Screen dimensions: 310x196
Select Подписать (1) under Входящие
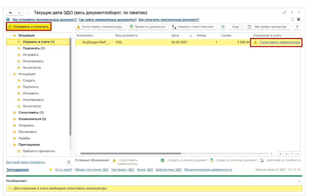(34, 48)
